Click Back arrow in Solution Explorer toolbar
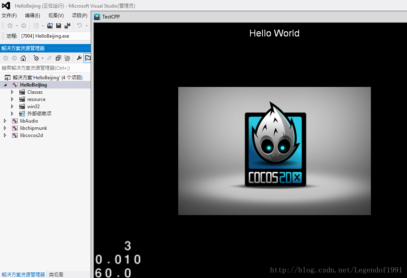 (x=6, y=58)
